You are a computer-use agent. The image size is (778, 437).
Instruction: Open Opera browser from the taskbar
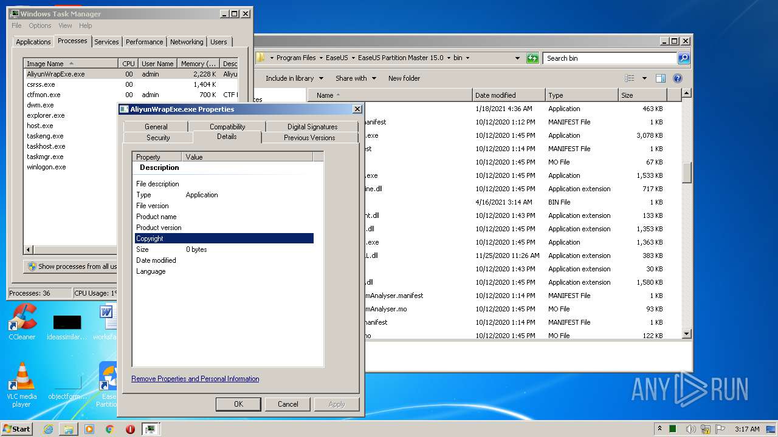coord(130,429)
